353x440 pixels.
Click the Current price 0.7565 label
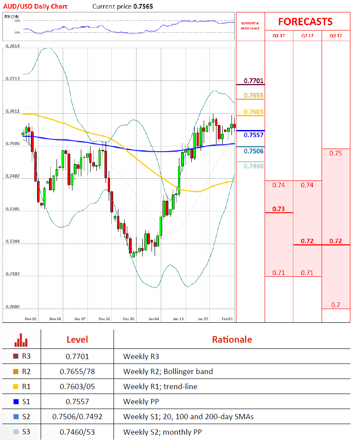(123, 7)
